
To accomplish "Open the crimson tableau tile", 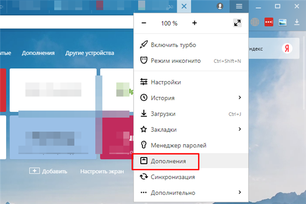I will tap(117, 137).
